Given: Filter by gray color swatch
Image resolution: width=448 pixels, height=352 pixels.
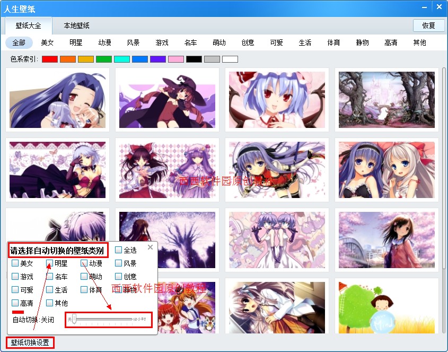Looking at the screenshot, I should 212,59.
